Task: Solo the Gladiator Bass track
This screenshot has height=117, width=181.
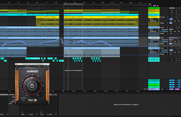Action: tap(176, 48)
